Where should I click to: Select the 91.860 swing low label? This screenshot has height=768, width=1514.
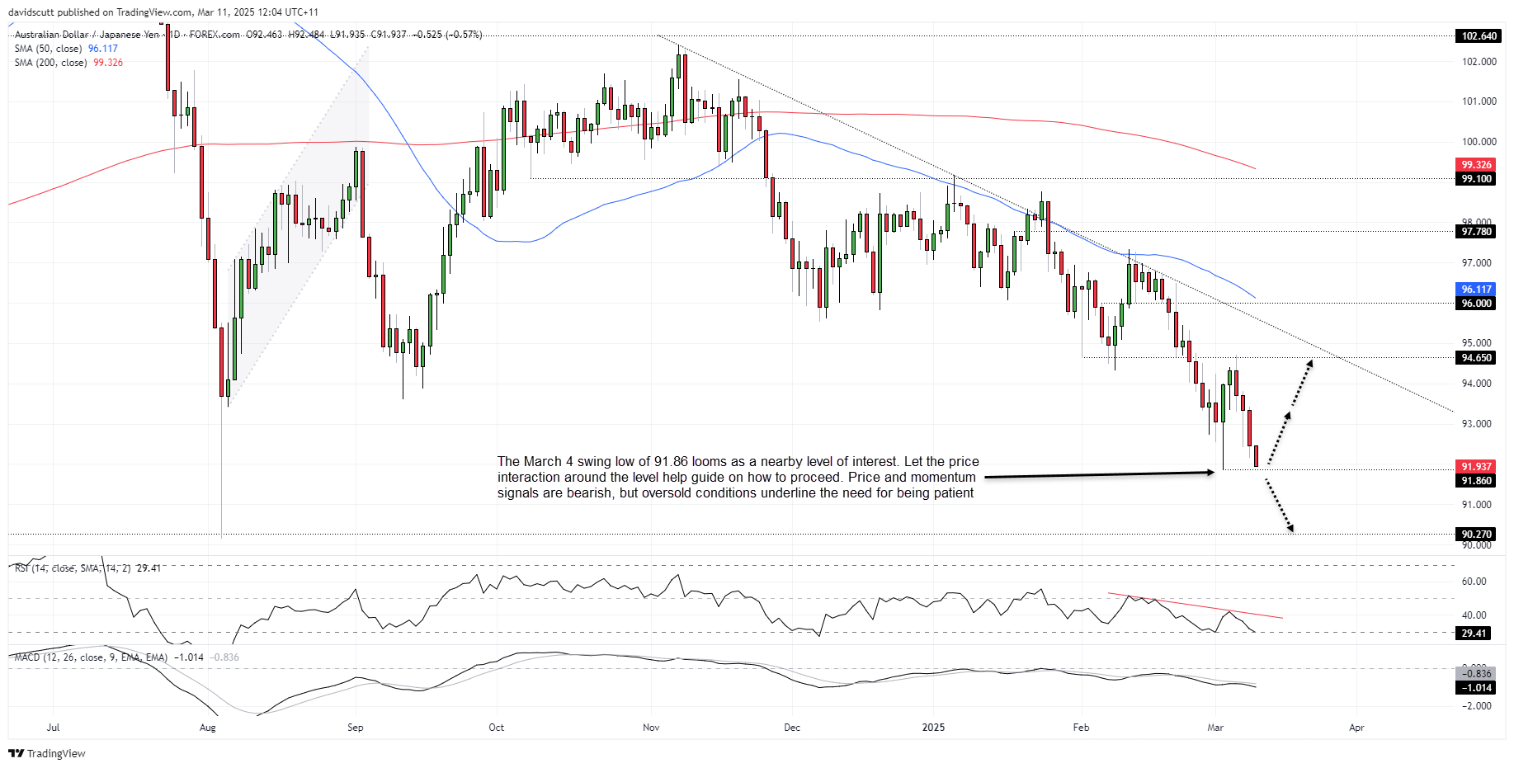1476,481
